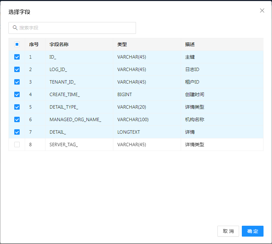Disable the DETAIL_ field checkbox
Viewport: 272px width, 244px height.
(17, 132)
